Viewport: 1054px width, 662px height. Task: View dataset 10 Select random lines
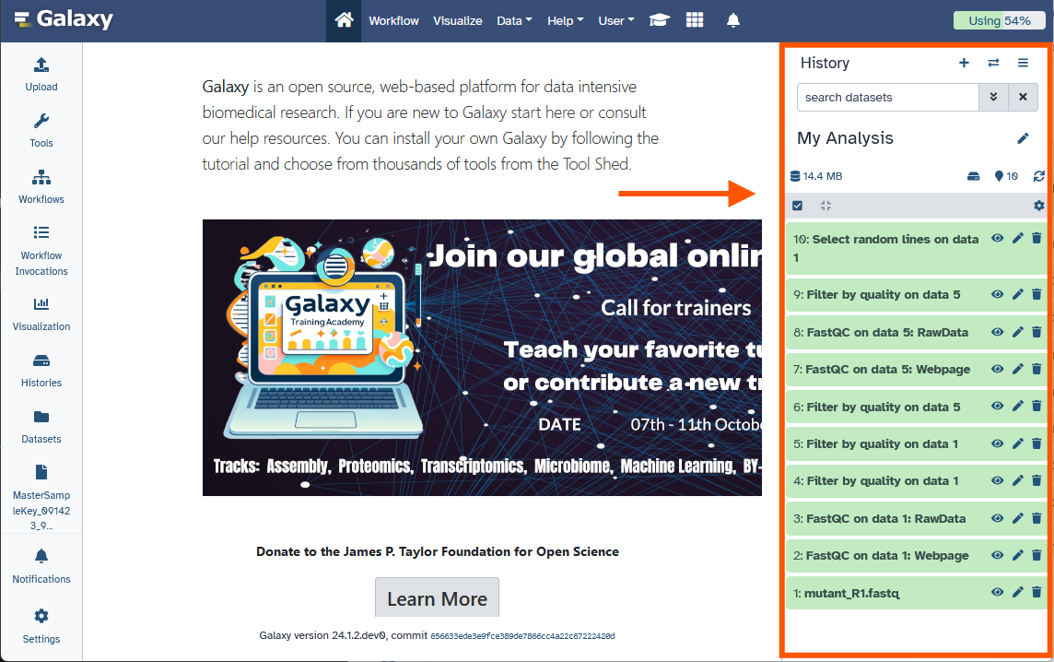[998, 238]
